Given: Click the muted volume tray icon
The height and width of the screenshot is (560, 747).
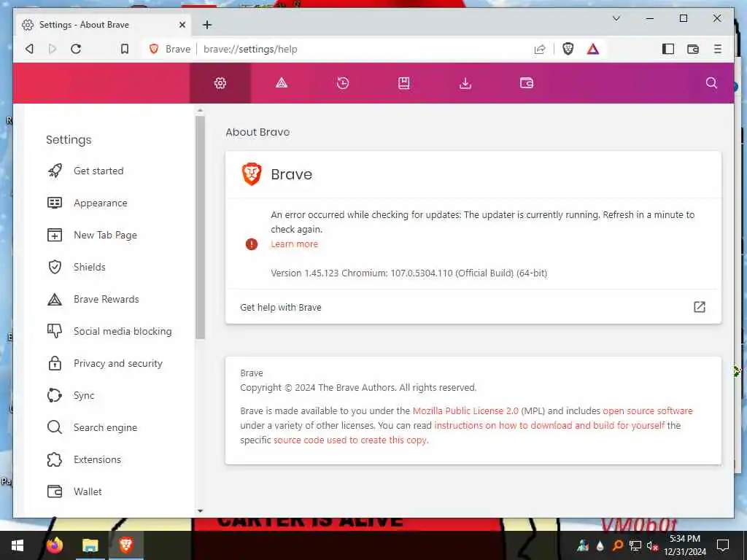Looking at the screenshot, I should 652,545.
